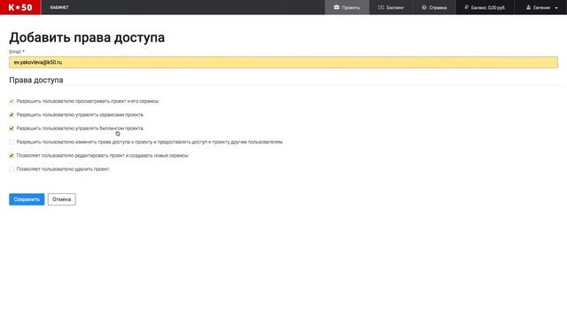The width and height of the screenshot is (567, 319).
Task: Toggle permission to view project and services
Action: (12, 101)
